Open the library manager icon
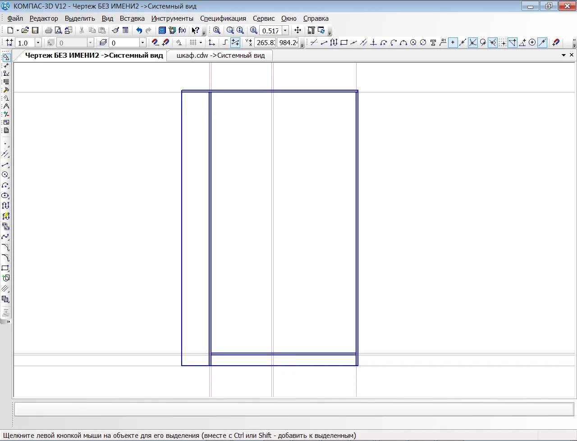Image resolution: width=577 pixels, height=441 pixels. 162,30
